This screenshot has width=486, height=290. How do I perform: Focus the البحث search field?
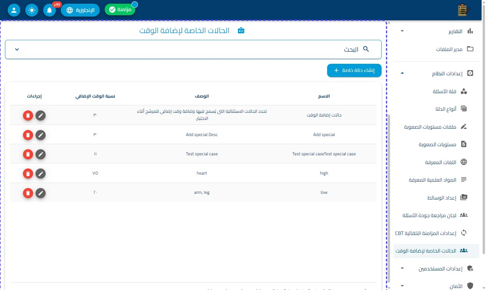click(193, 50)
